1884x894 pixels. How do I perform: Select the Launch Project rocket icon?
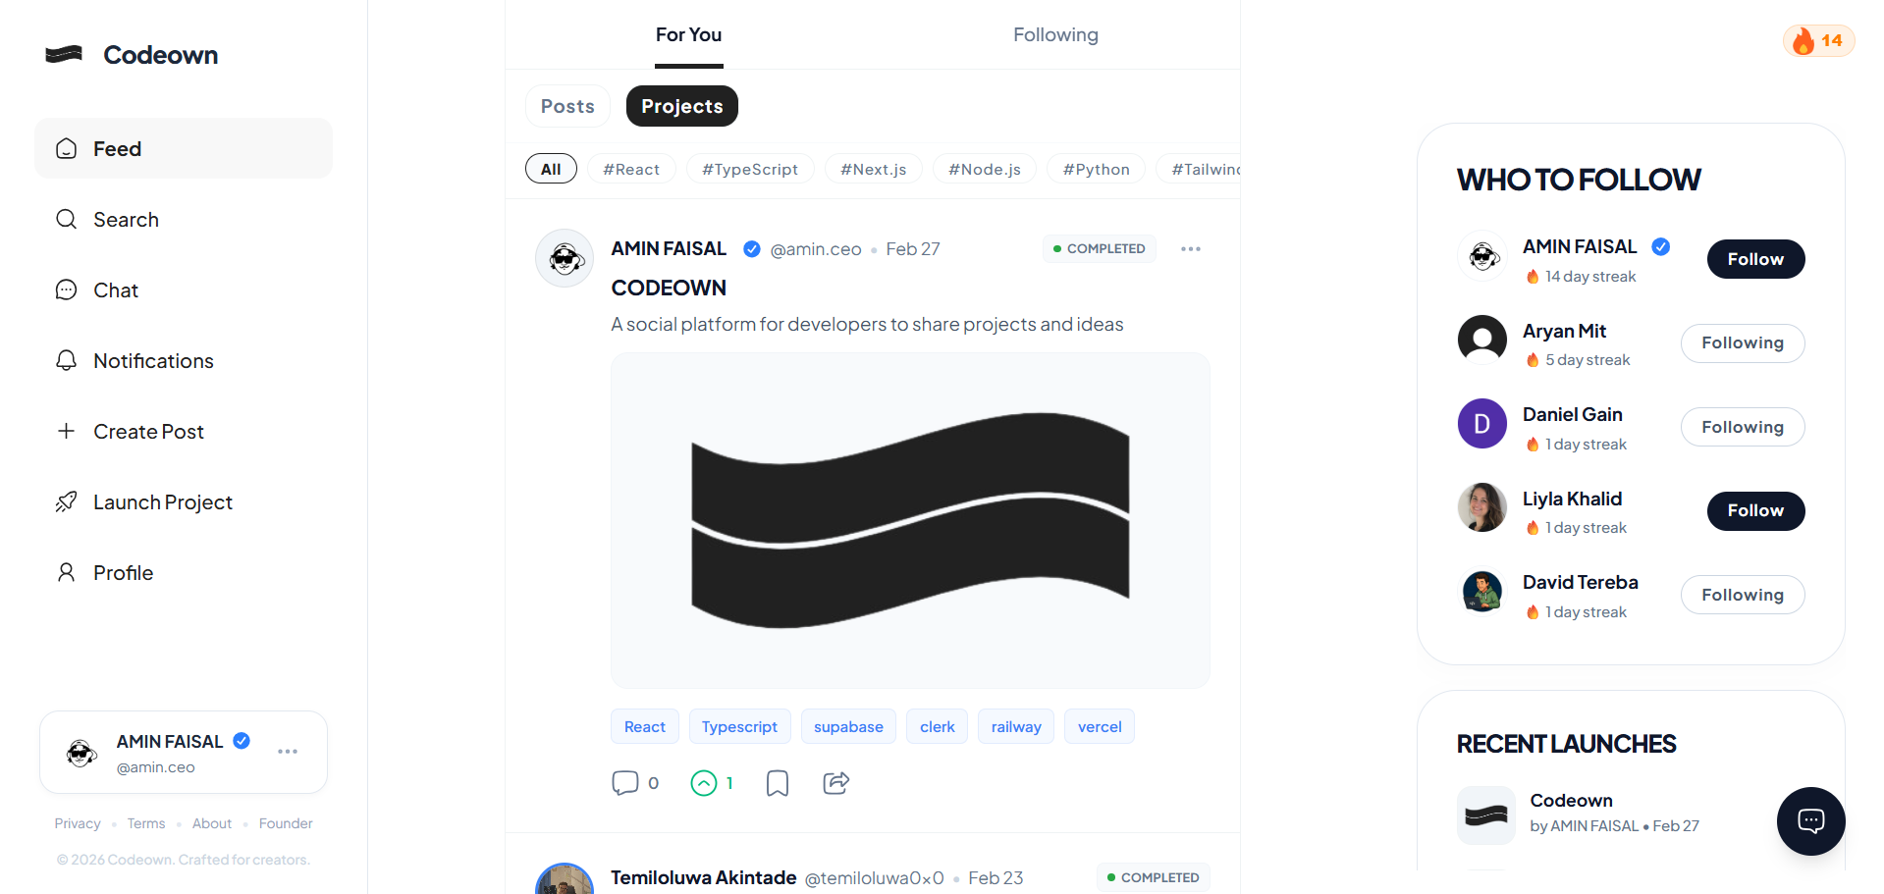tap(66, 501)
